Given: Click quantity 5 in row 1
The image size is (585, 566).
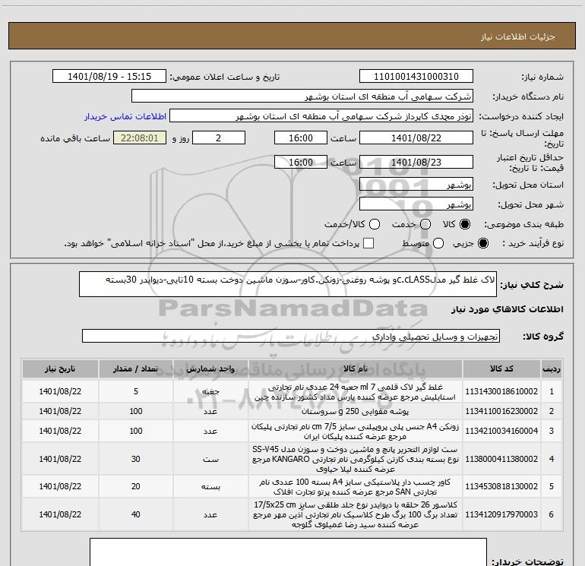Looking at the screenshot, I should pyautogui.click(x=136, y=391).
